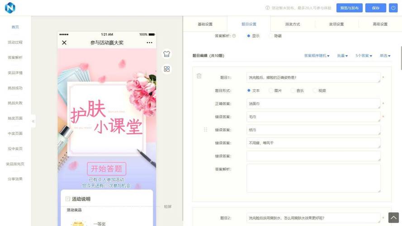Viewport: 402px width, 226px height.
Task: Click the 答案解析 help question icon
Action: pyautogui.click(x=234, y=36)
